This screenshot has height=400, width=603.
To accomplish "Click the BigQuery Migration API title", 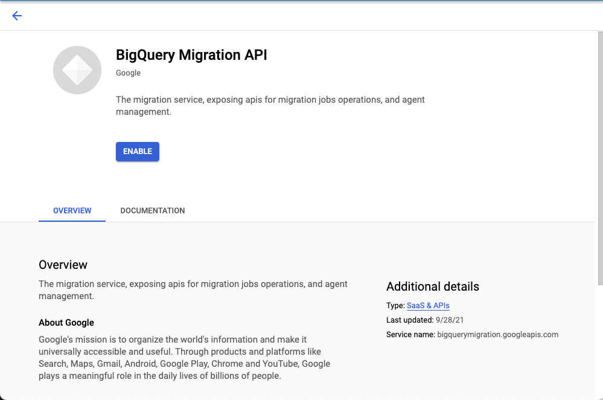I will tap(191, 55).
